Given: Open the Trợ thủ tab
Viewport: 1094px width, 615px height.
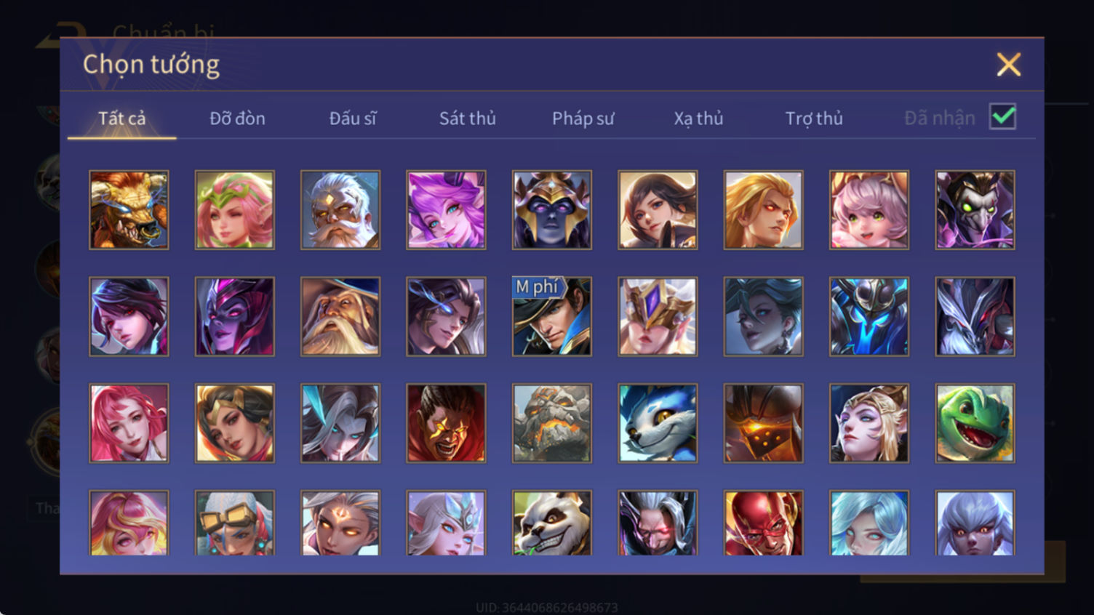Looking at the screenshot, I should coord(814,118).
